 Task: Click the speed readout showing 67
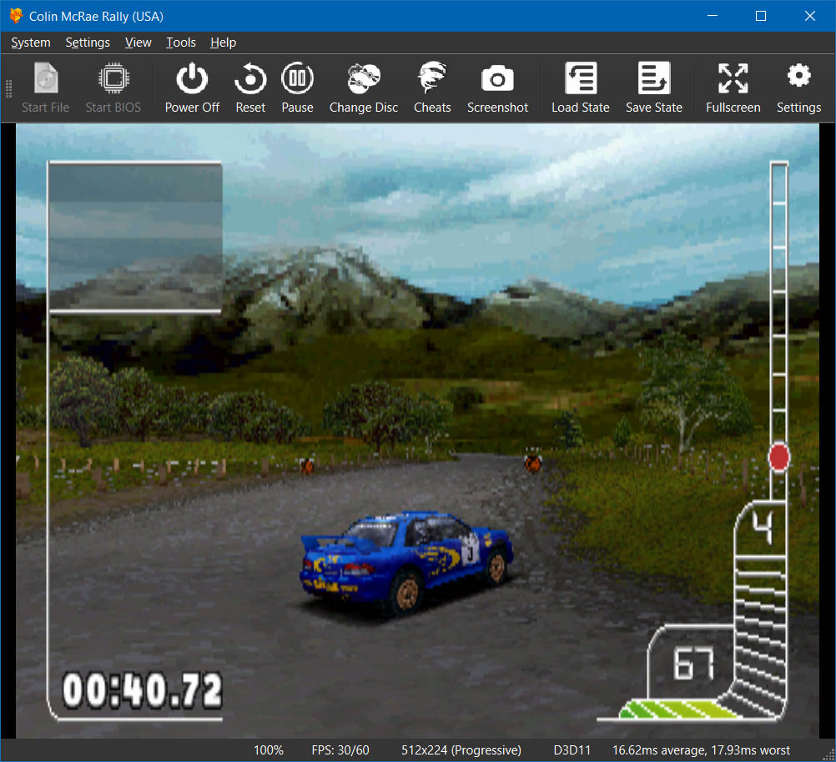tap(693, 664)
